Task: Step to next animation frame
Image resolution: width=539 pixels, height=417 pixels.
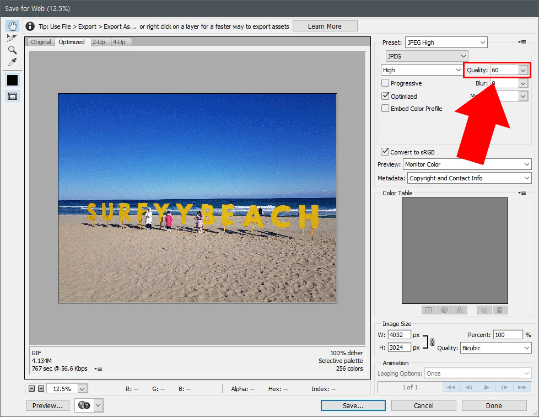Action: pyautogui.click(x=504, y=387)
